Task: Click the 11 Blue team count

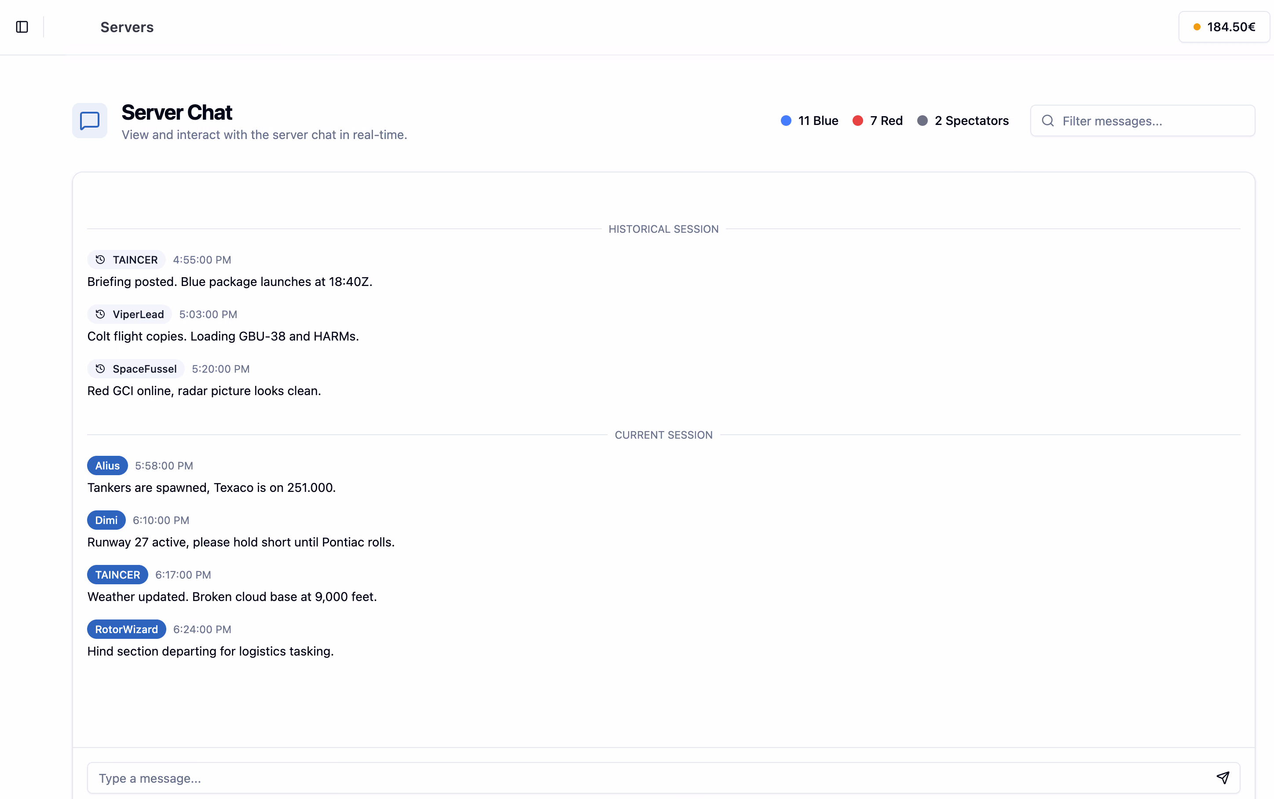Action: coord(818,121)
